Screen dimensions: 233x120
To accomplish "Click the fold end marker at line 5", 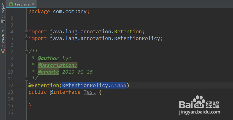I will [26, 38].
